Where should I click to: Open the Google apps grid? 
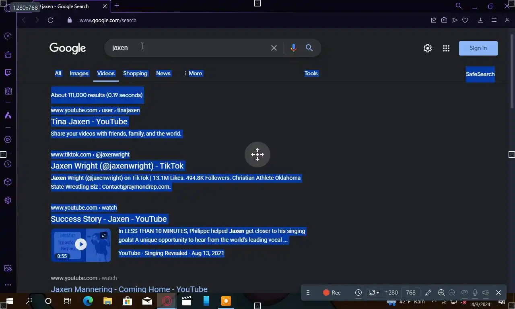click(446, 48)
